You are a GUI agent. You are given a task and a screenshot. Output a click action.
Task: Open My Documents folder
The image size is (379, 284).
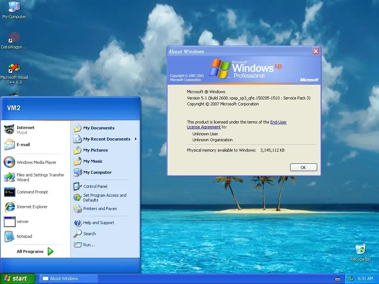coord(105,128)
